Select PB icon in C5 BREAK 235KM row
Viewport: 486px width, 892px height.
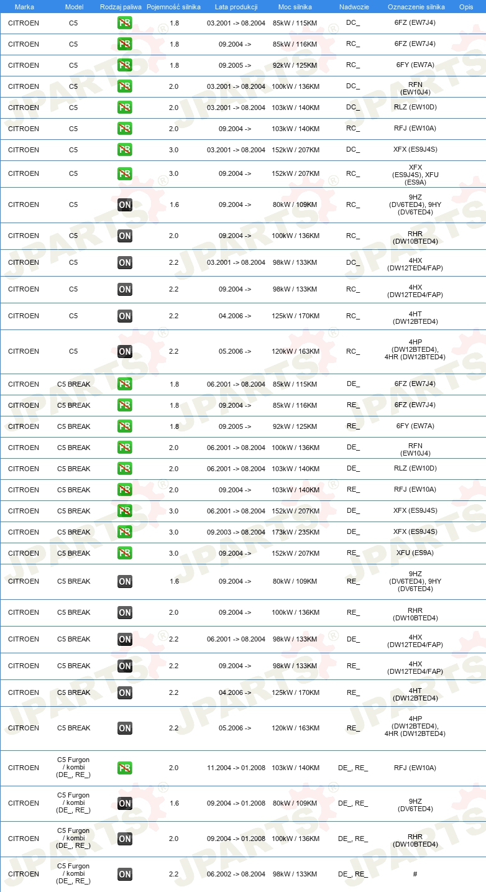(x=124, y=532)
